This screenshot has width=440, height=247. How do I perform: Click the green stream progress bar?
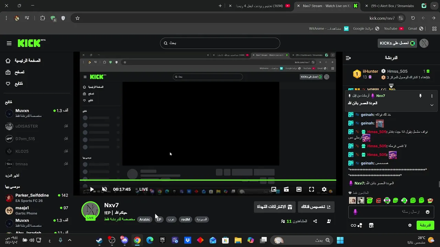[x=208, y=180]
